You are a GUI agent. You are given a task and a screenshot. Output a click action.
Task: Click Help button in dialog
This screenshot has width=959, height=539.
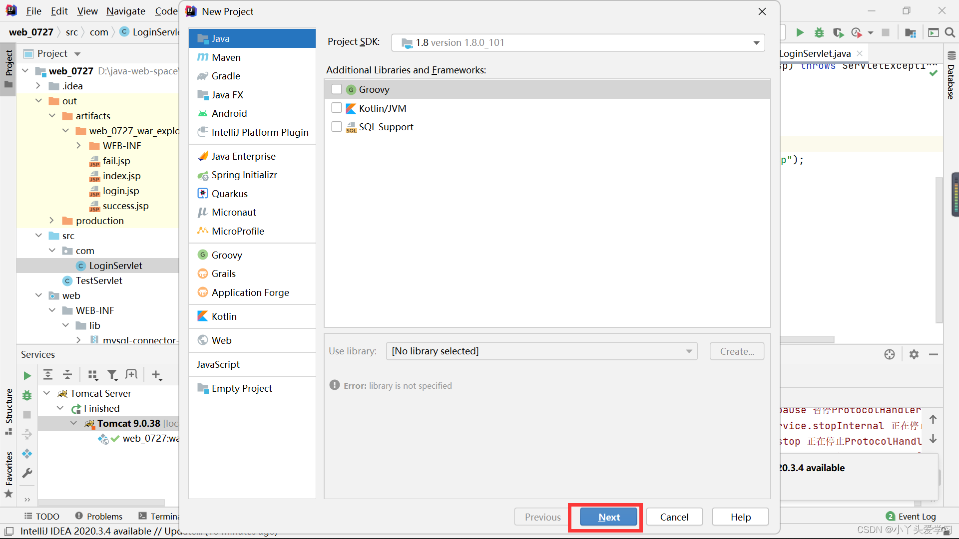(740, 517)
